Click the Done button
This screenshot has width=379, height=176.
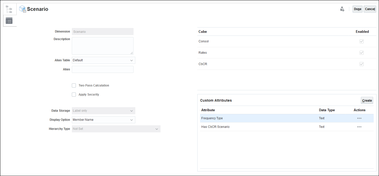tap(357, 9)
